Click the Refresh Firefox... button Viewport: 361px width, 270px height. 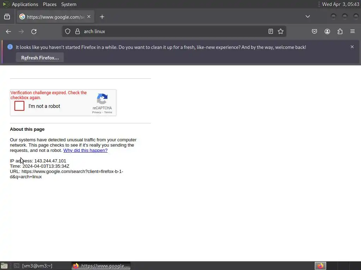[x=40, y=58]
